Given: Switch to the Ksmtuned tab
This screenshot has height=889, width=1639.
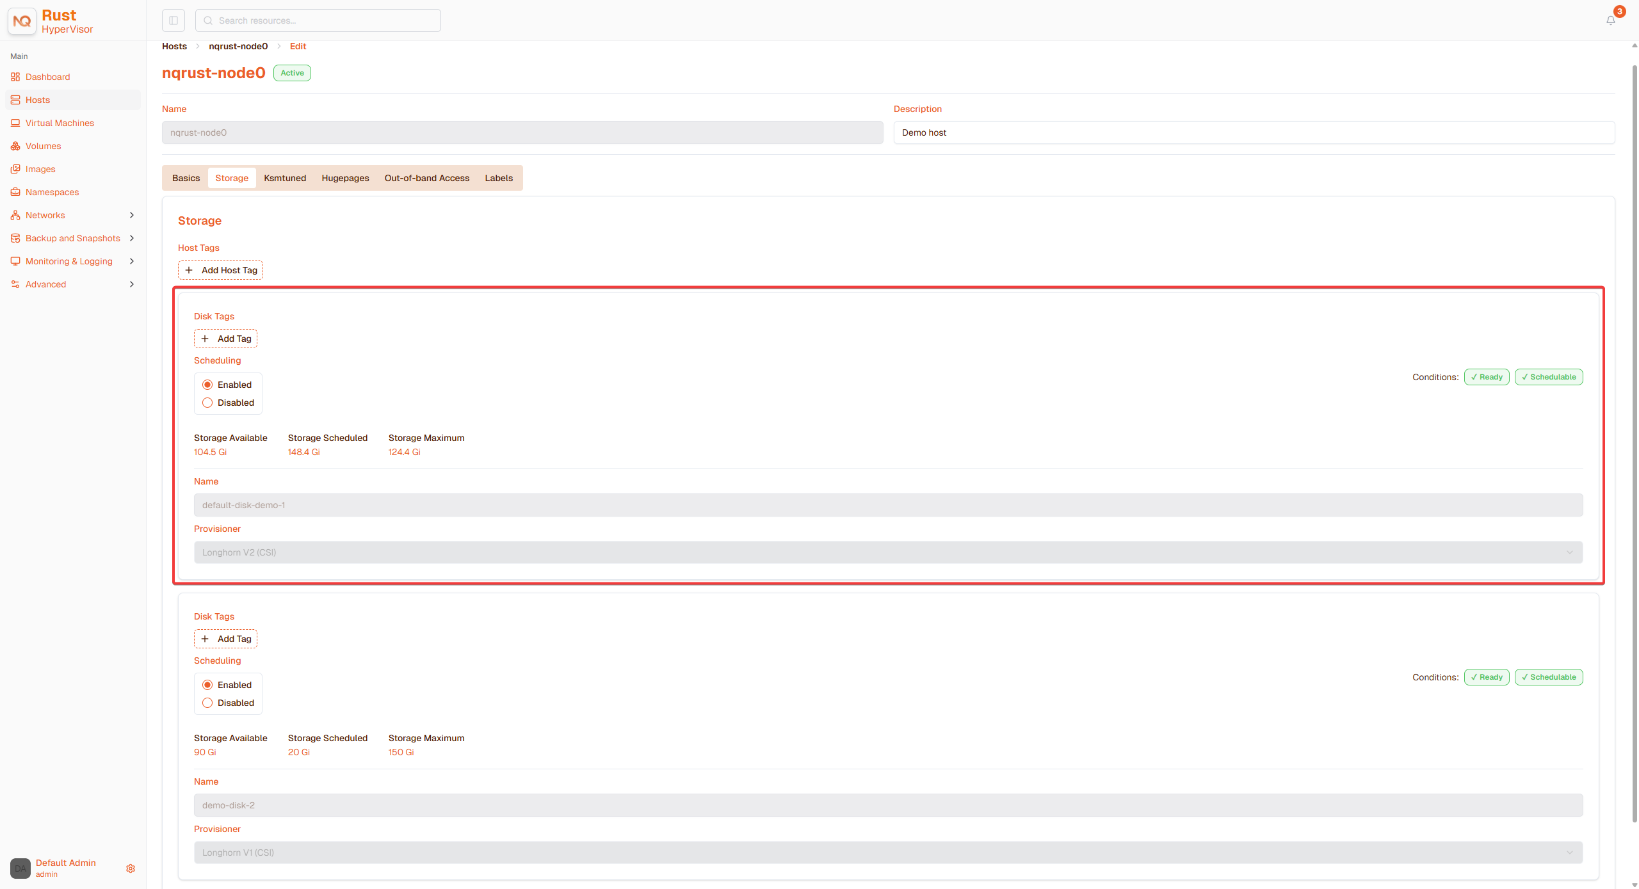Looking at the screenshot, I should [285, 178].
